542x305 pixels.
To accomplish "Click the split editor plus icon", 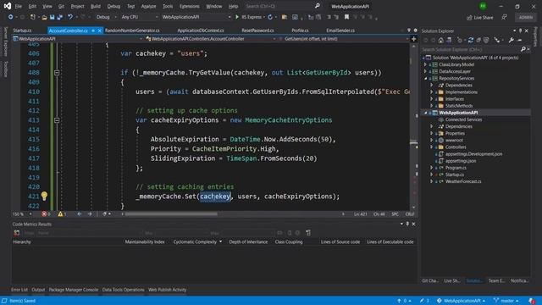I will pos(413,39).
